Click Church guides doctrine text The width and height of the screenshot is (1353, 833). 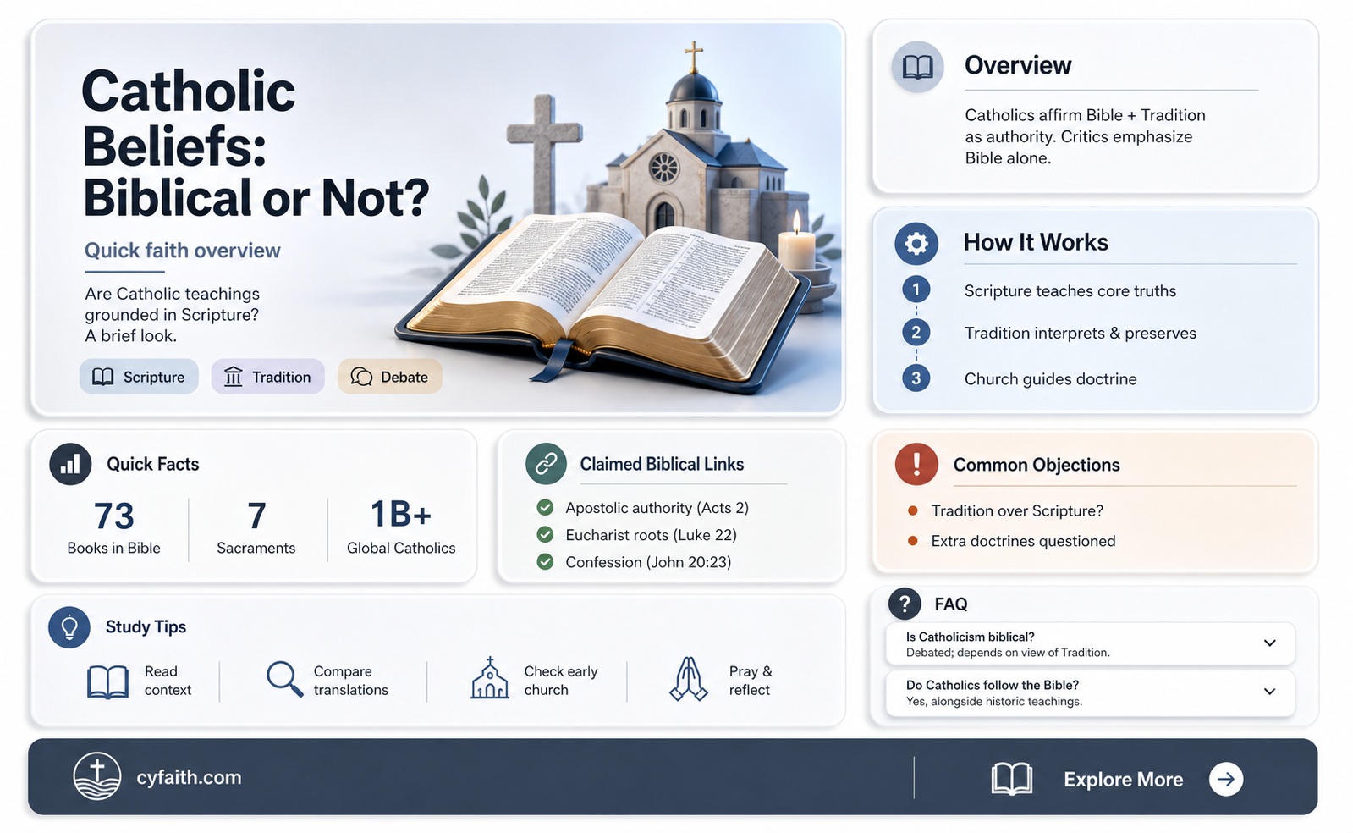coord(1050,379)
